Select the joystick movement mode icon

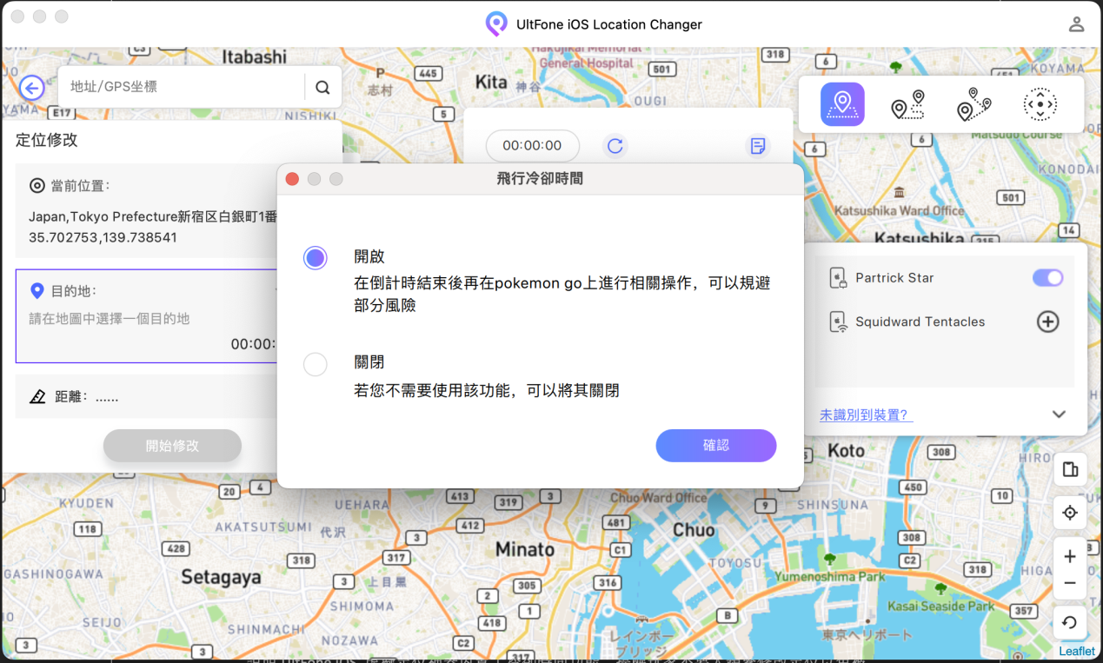tap(1040, 105)
